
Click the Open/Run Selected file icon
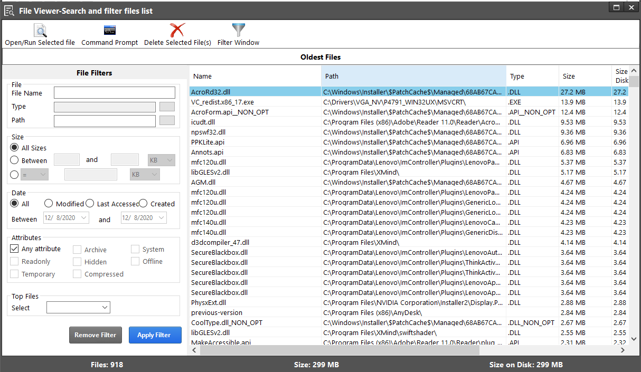[40, 30]
